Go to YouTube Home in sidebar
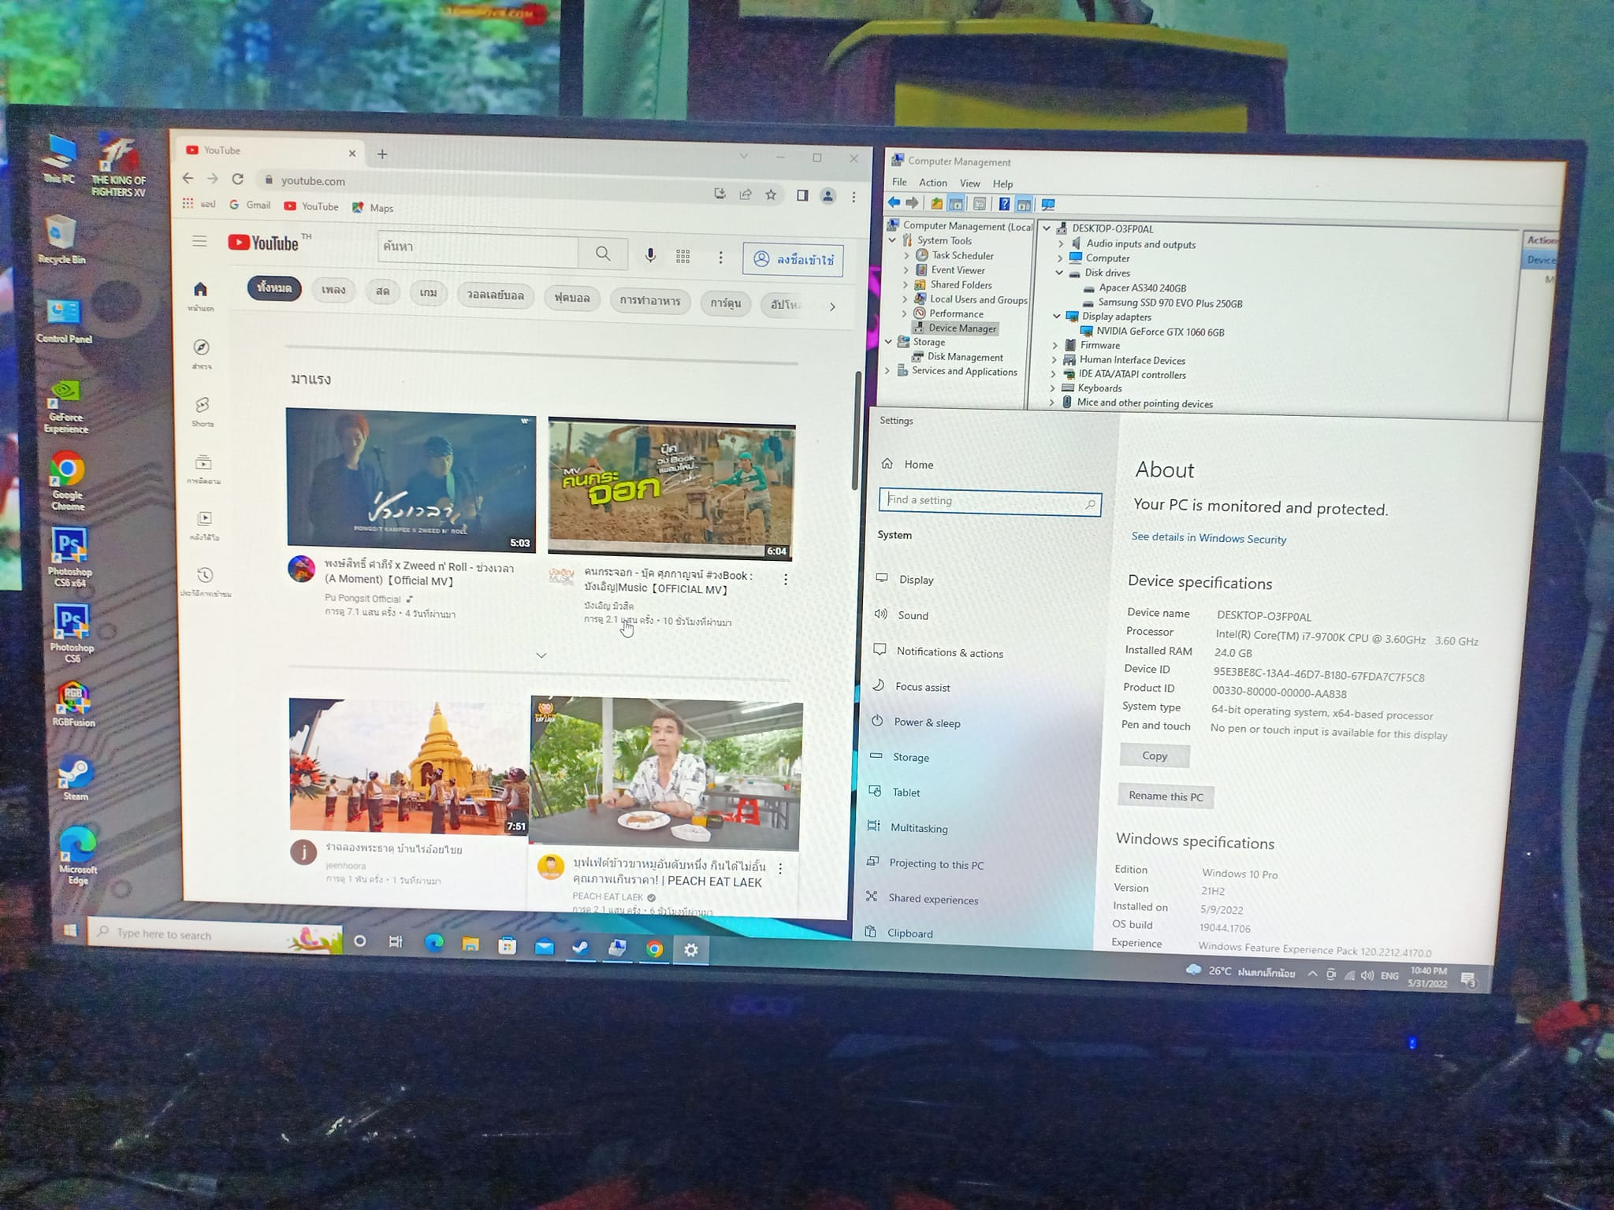Screen dimensions: 1614x1210 coord(200,295)
